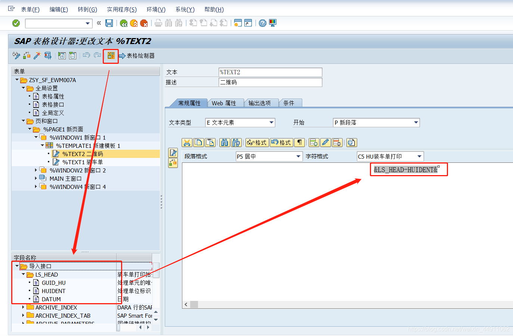The height and width of the screenshot is (336, 513).
Task: Select the HUIDENT field in field list
Action: click(53, 291)
